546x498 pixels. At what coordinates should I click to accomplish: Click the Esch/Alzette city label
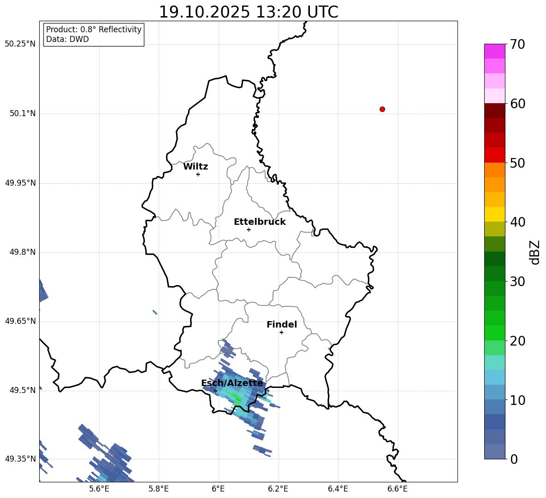tap(232, 383)
